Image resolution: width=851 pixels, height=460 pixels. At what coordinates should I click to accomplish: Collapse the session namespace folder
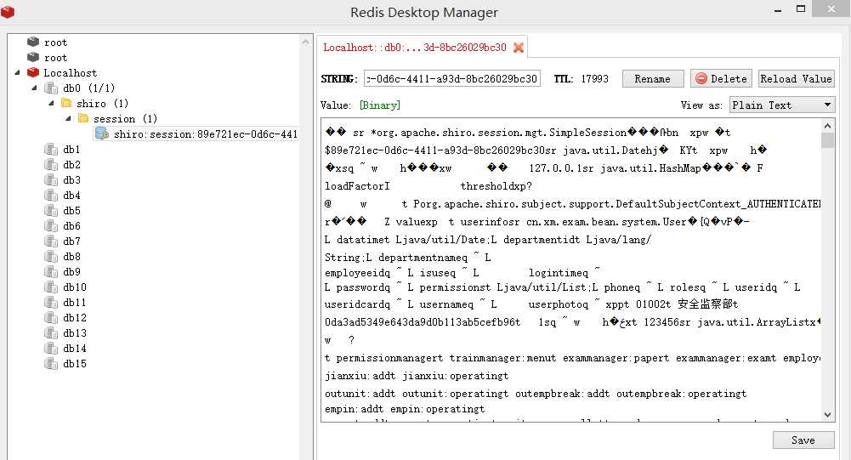(68, 118)
